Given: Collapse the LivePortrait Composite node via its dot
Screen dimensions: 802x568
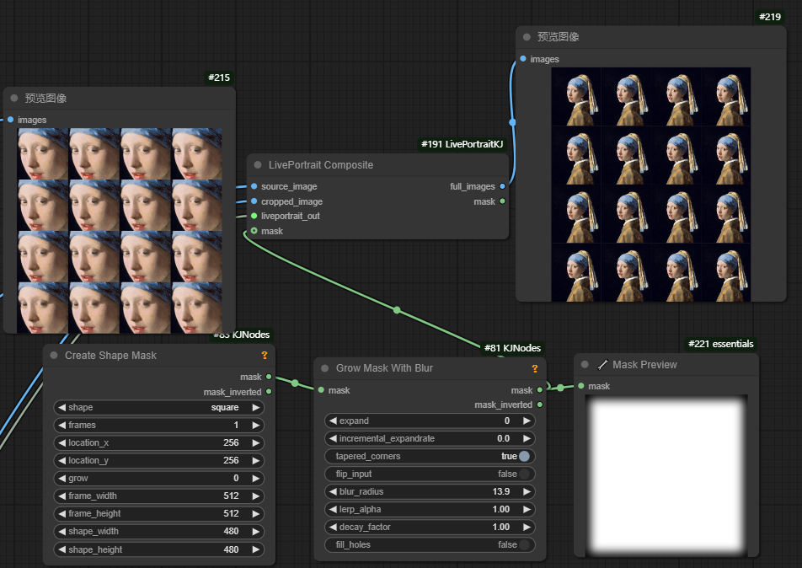Looking at the screenshot, I should tap(259, 165).
